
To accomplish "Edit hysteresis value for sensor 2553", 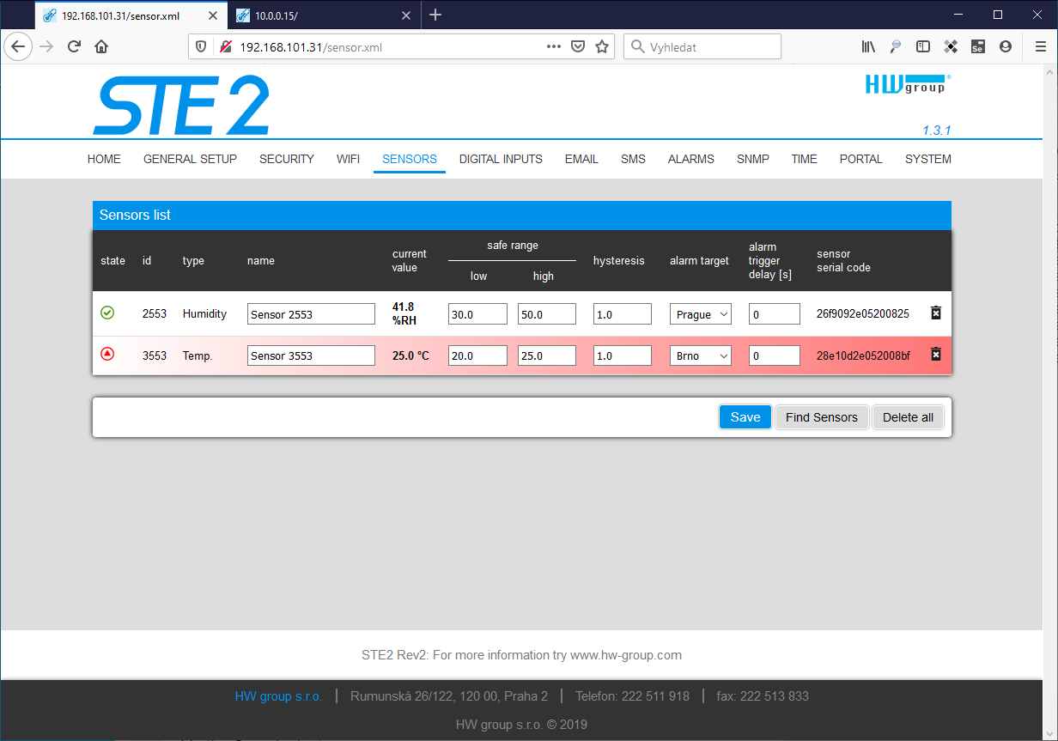I will coord(623,314).
